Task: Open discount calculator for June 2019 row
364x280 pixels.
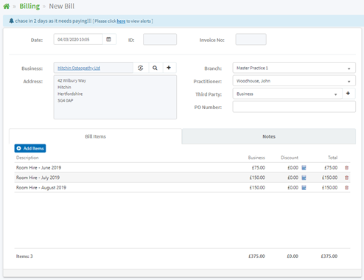Action: coord(304,168)
